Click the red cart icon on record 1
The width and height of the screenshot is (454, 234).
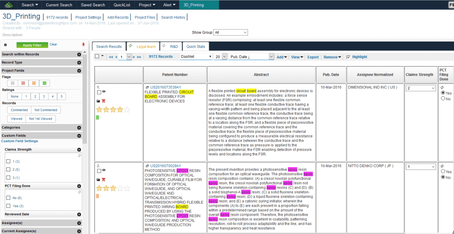104,101
